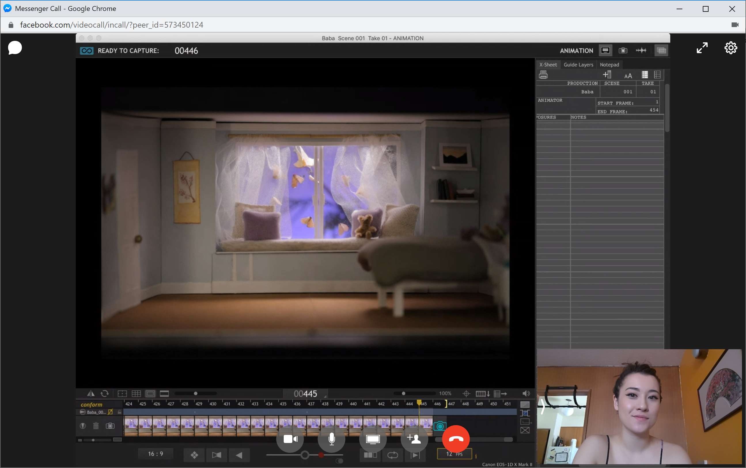Screen dimensions: 746x468
Task: Expand call to fullscreen arrows
Action: pyautogui.click(x=702, y=48)
